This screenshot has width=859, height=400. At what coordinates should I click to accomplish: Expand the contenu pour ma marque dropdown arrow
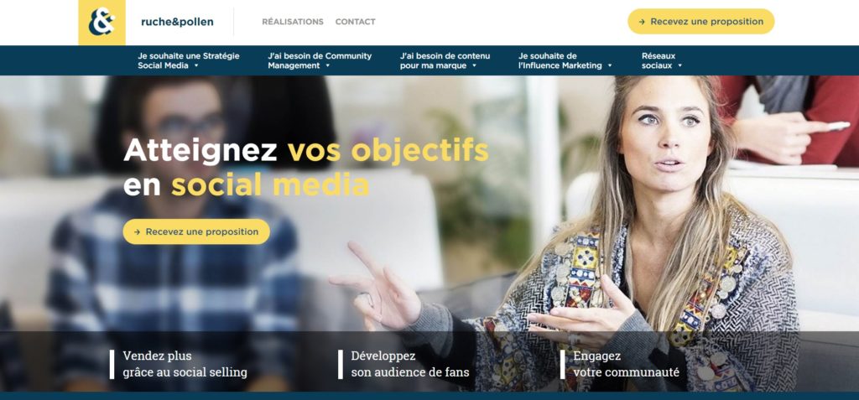(474, 65)
